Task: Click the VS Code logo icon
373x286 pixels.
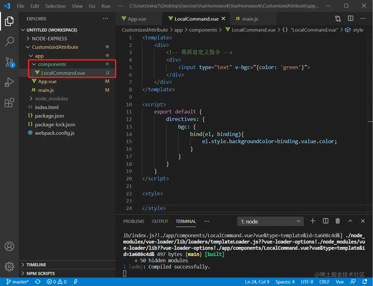Action: click(x=7, y=6)
